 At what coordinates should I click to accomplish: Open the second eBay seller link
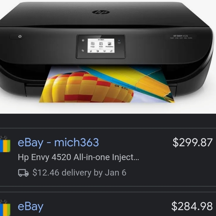[x=31, y=206]
